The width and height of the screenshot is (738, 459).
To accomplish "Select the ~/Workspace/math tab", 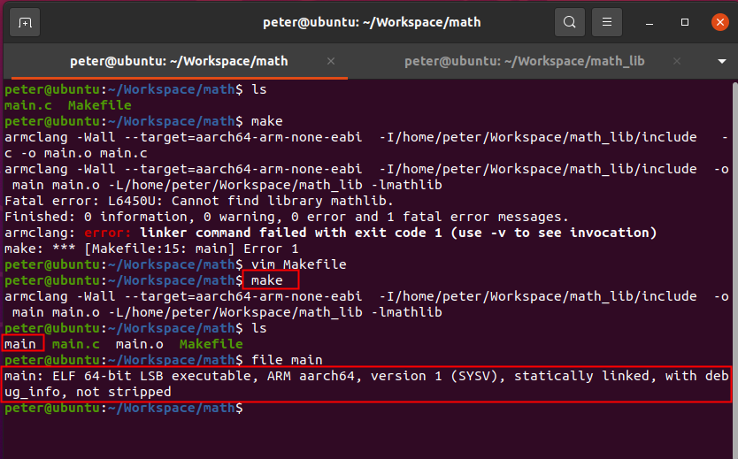I will point(177,62).
